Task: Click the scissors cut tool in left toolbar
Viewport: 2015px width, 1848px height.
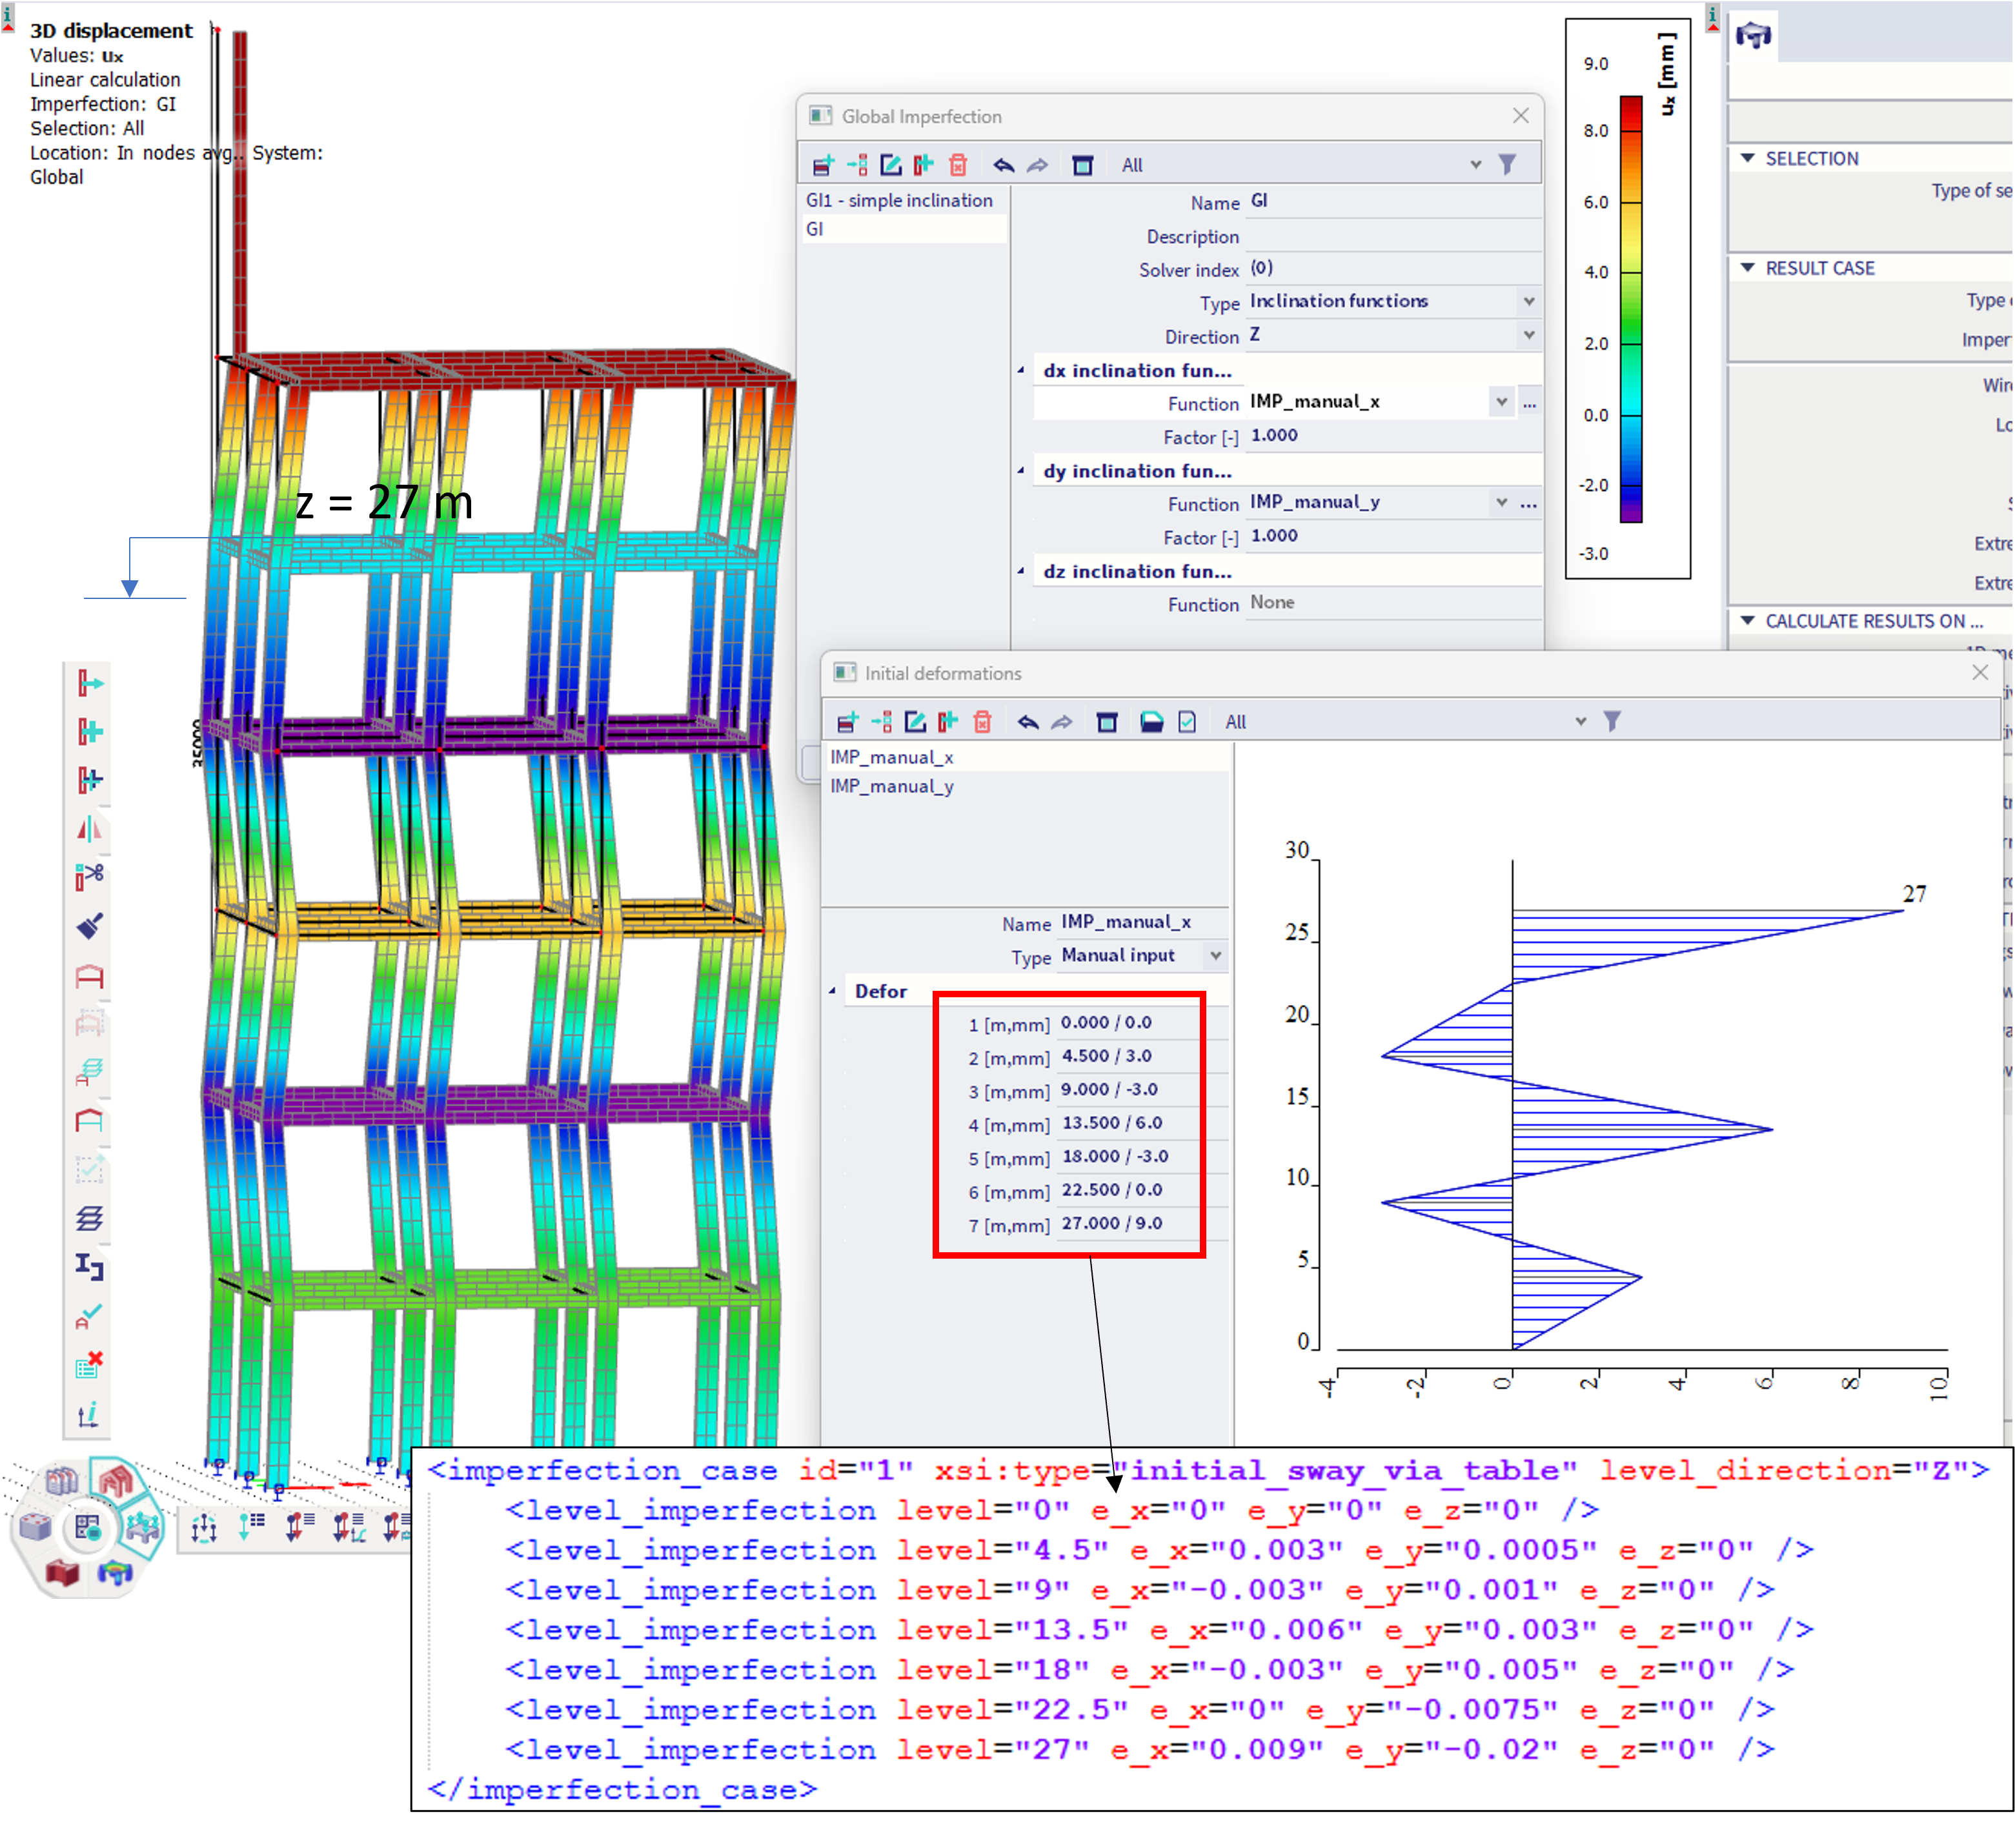Action: coord(90,876)
